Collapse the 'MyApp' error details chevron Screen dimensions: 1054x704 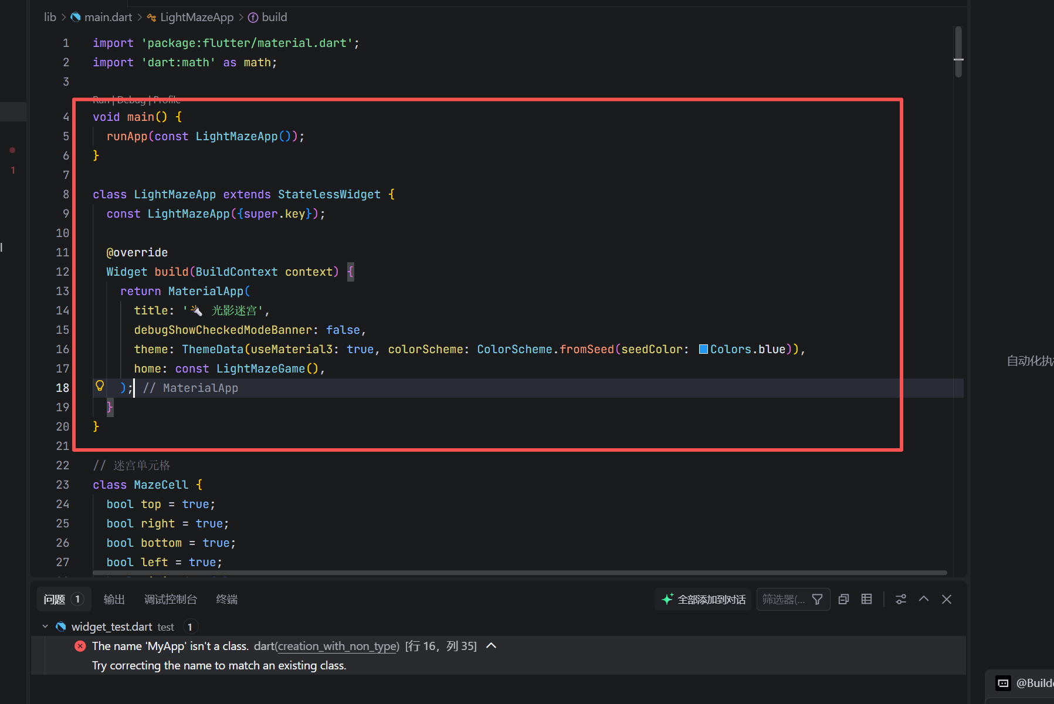click(x=492, y=646)
